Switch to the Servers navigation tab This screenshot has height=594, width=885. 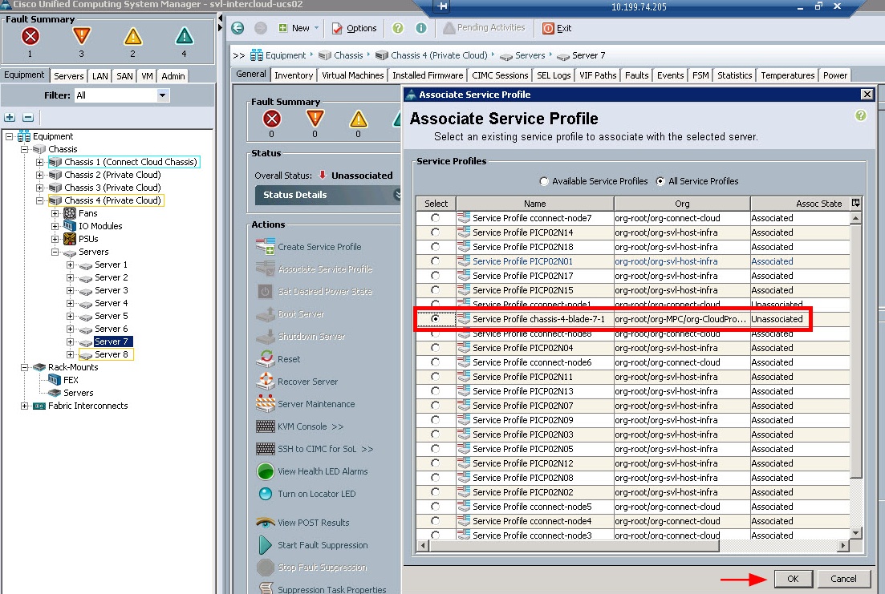tap(69, 75)
